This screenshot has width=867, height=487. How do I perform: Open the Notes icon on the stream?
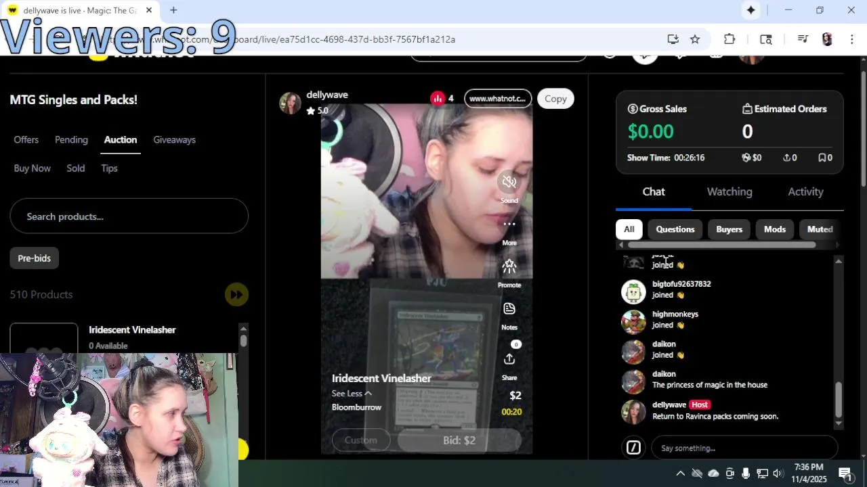coord(509,308)
